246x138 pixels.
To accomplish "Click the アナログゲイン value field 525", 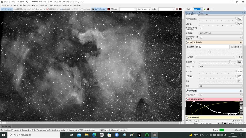I will click(240, 62).
